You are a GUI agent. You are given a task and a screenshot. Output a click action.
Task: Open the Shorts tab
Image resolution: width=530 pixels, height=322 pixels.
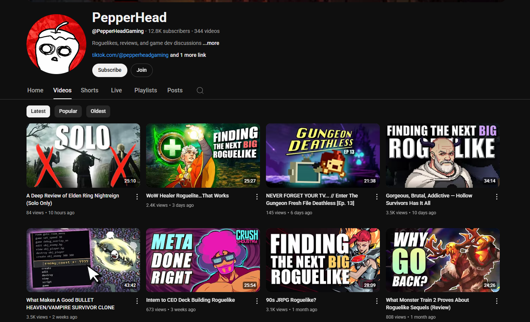tap(90, 91)
